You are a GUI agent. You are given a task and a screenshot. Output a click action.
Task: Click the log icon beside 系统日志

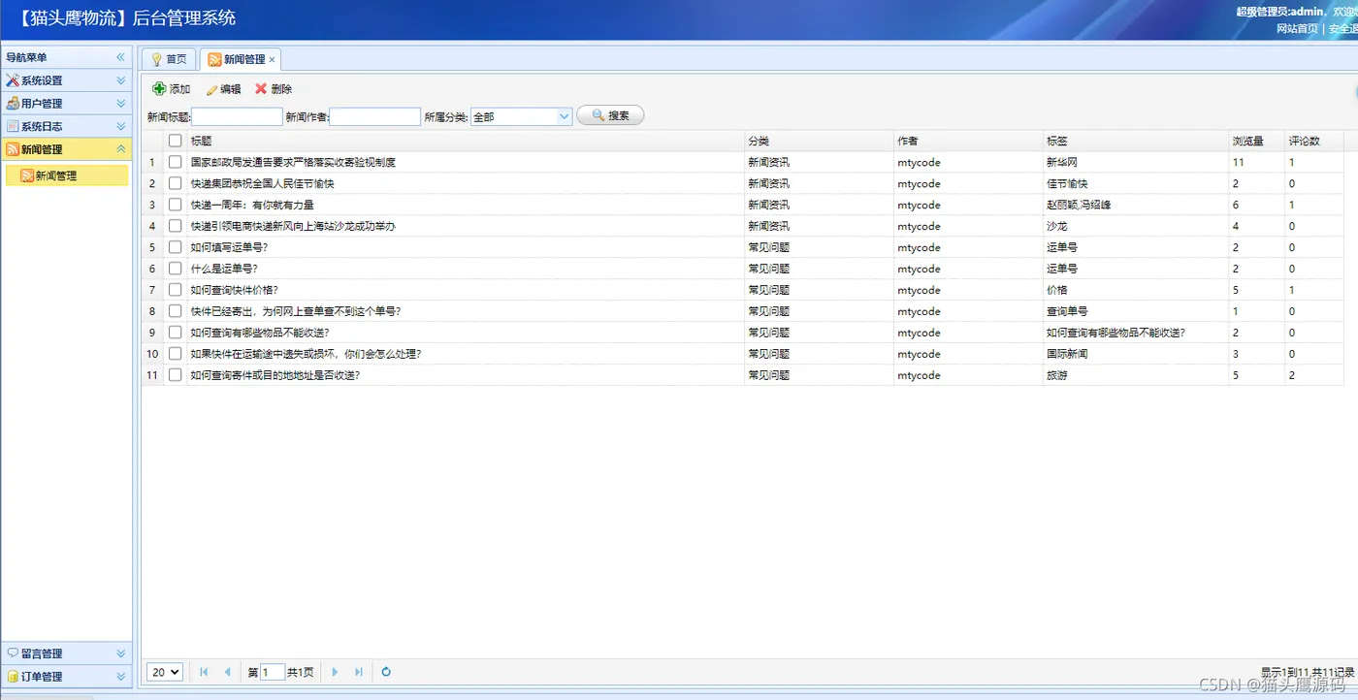(13, 126)
